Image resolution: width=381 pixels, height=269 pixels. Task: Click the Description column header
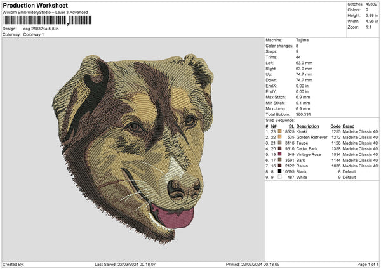(308, 126)
